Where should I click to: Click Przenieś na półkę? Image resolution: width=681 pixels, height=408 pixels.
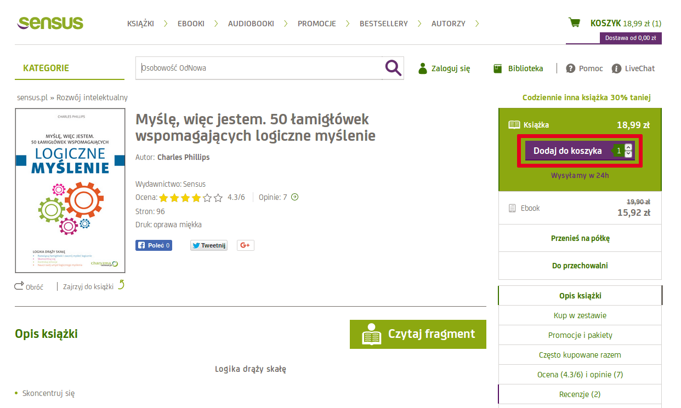tap(580, 238)
